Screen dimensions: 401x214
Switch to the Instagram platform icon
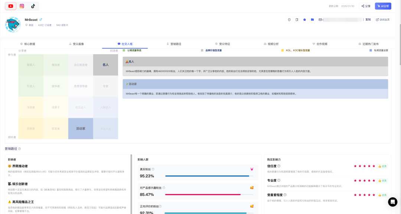pyautogui.click(x=21, y=6)
